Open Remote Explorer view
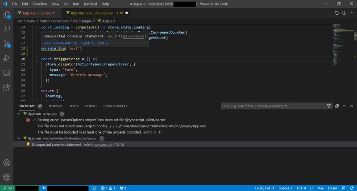Screen dimensions: 357x191 click(x=7, y=73)
